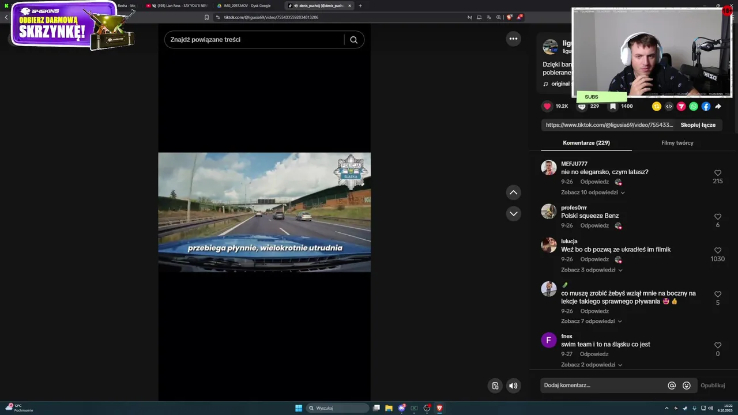
Task: Insert a mention with the @ icon
Action: (672, 386)
